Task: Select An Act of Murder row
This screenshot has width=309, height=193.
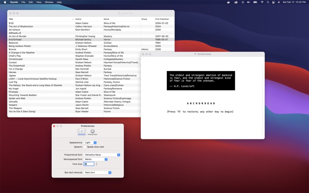Action: [91, 36]
